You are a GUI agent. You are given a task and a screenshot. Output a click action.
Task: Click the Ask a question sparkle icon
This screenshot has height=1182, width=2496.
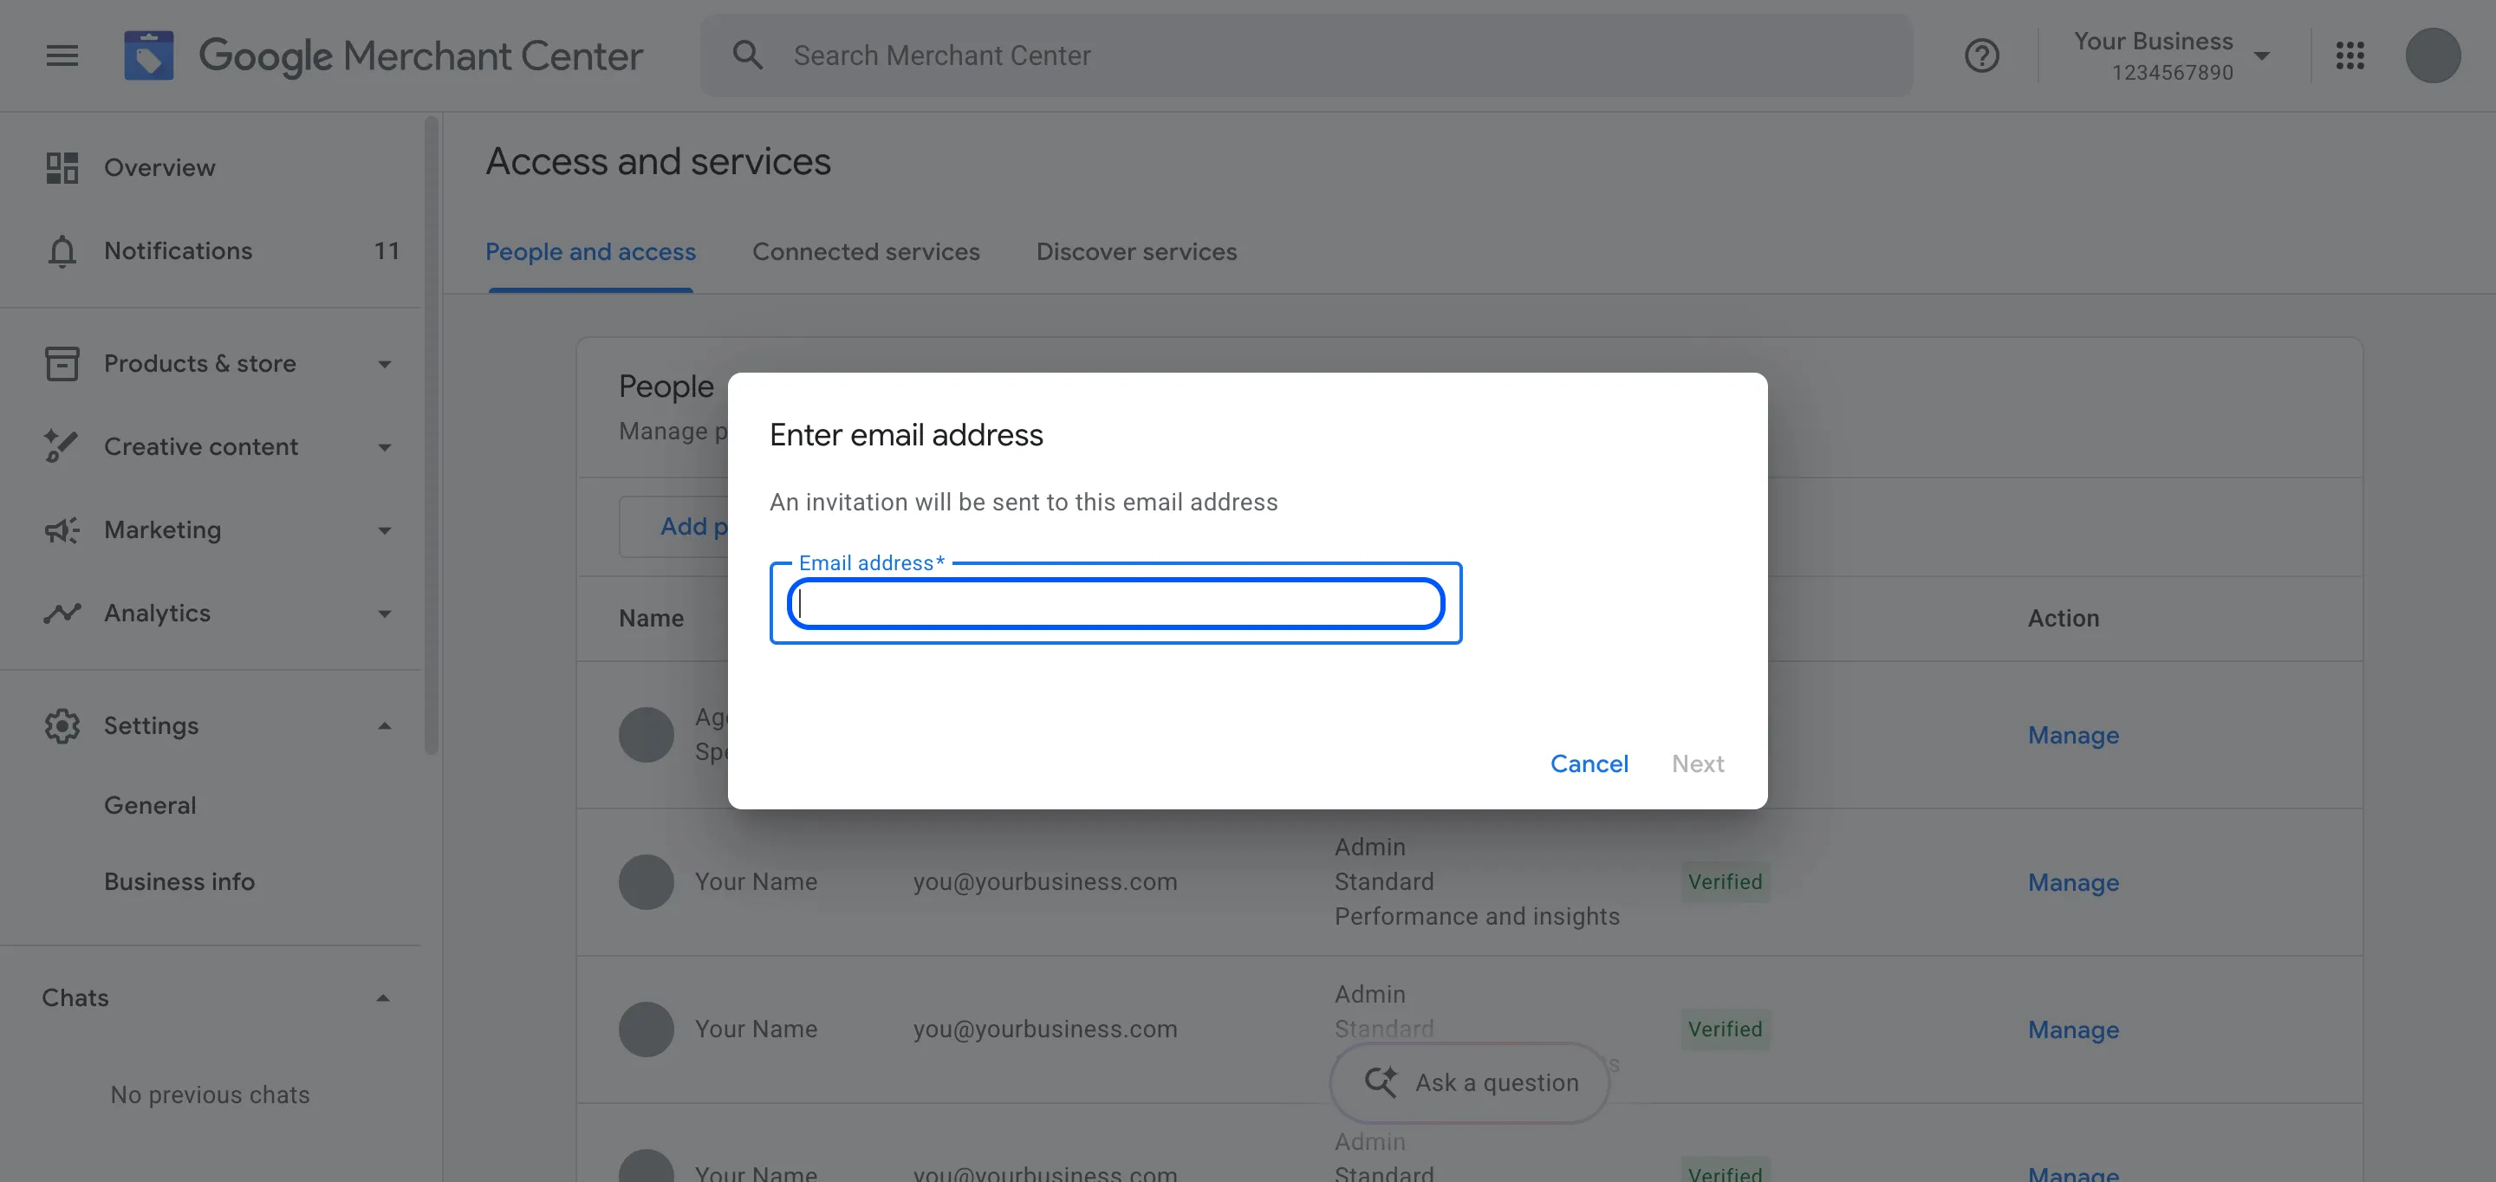click(1381, 1081)
